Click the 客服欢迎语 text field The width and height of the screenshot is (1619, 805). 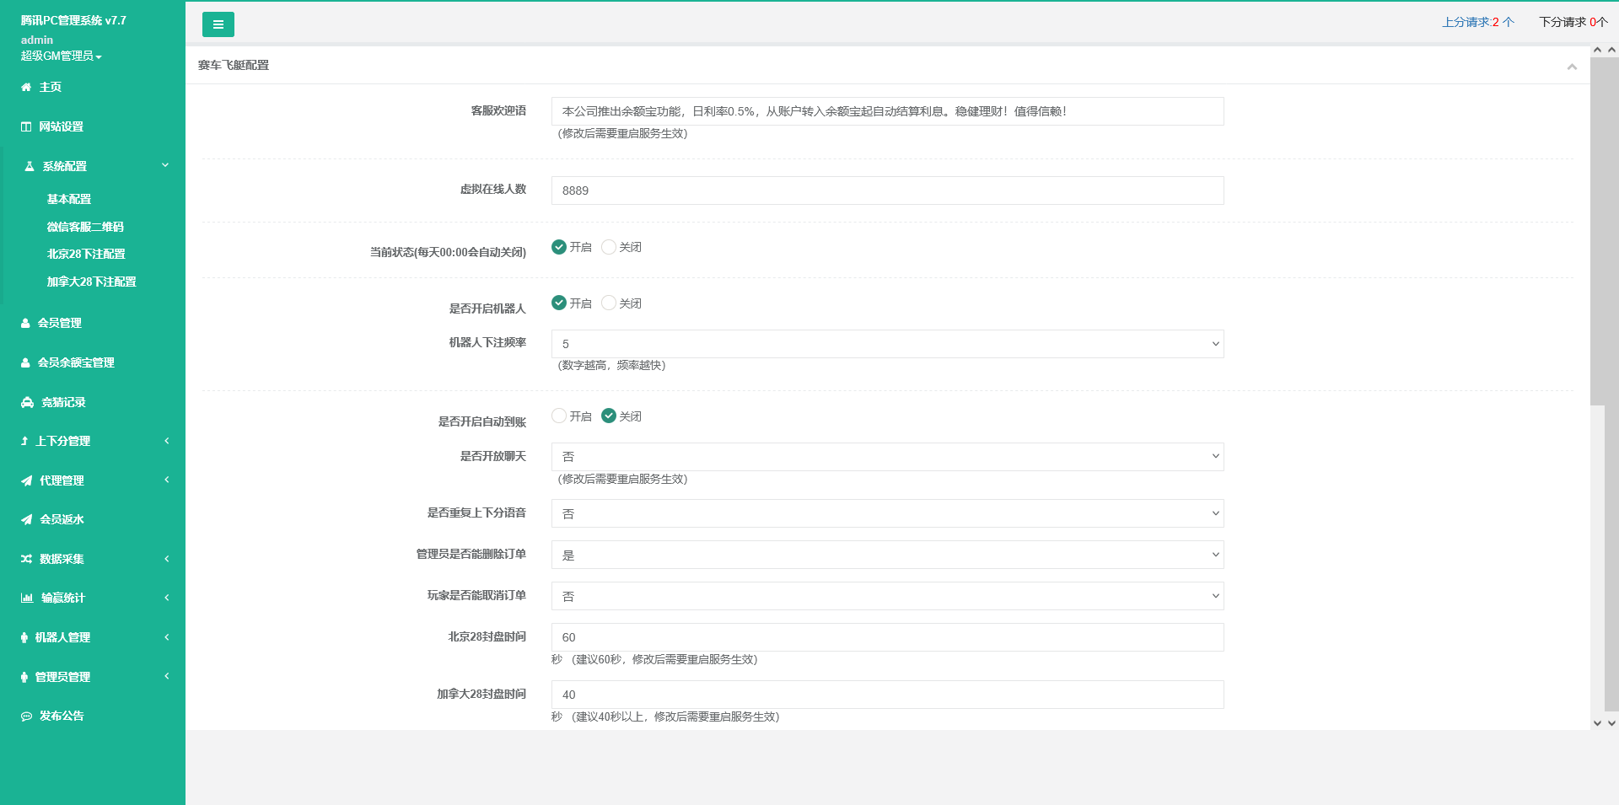coord(887,111)
